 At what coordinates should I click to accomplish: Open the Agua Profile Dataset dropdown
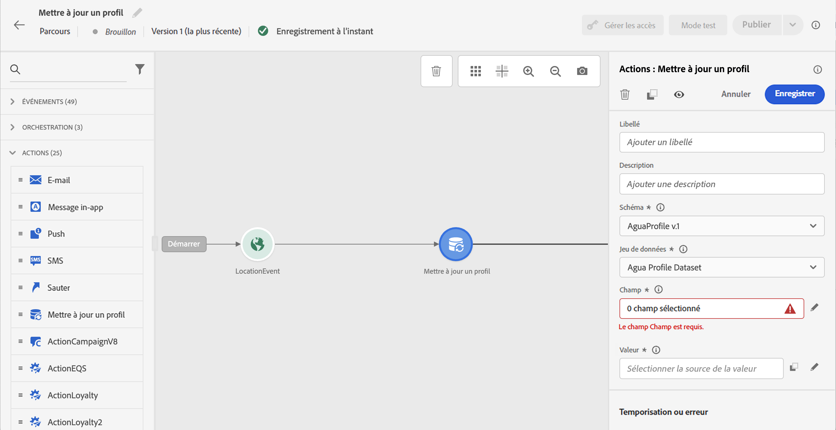coord(721,267)
